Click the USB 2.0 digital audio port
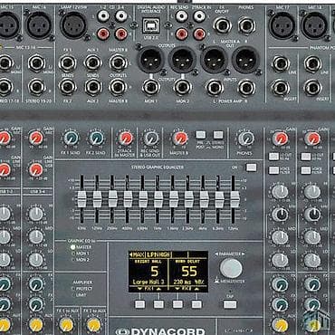 tap(151, 25)
